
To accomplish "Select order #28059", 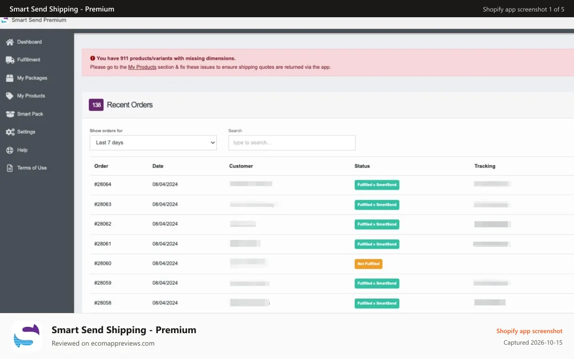I will point(103,283).
